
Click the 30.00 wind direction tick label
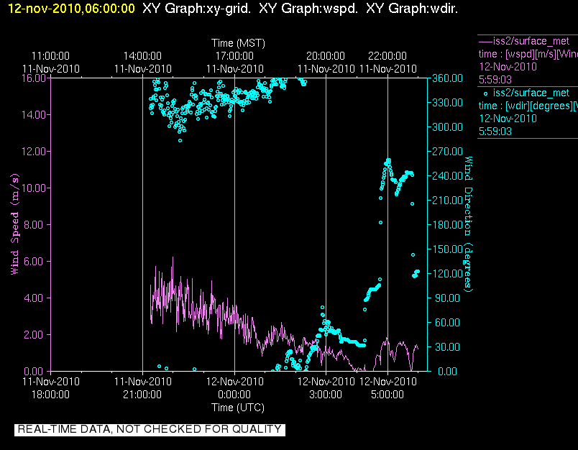coord(447,346)
